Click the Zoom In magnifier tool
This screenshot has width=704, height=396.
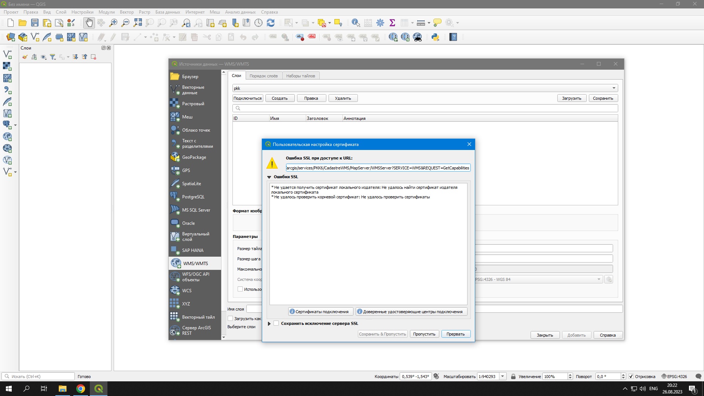pyautogui.click(x=113, y=23)
